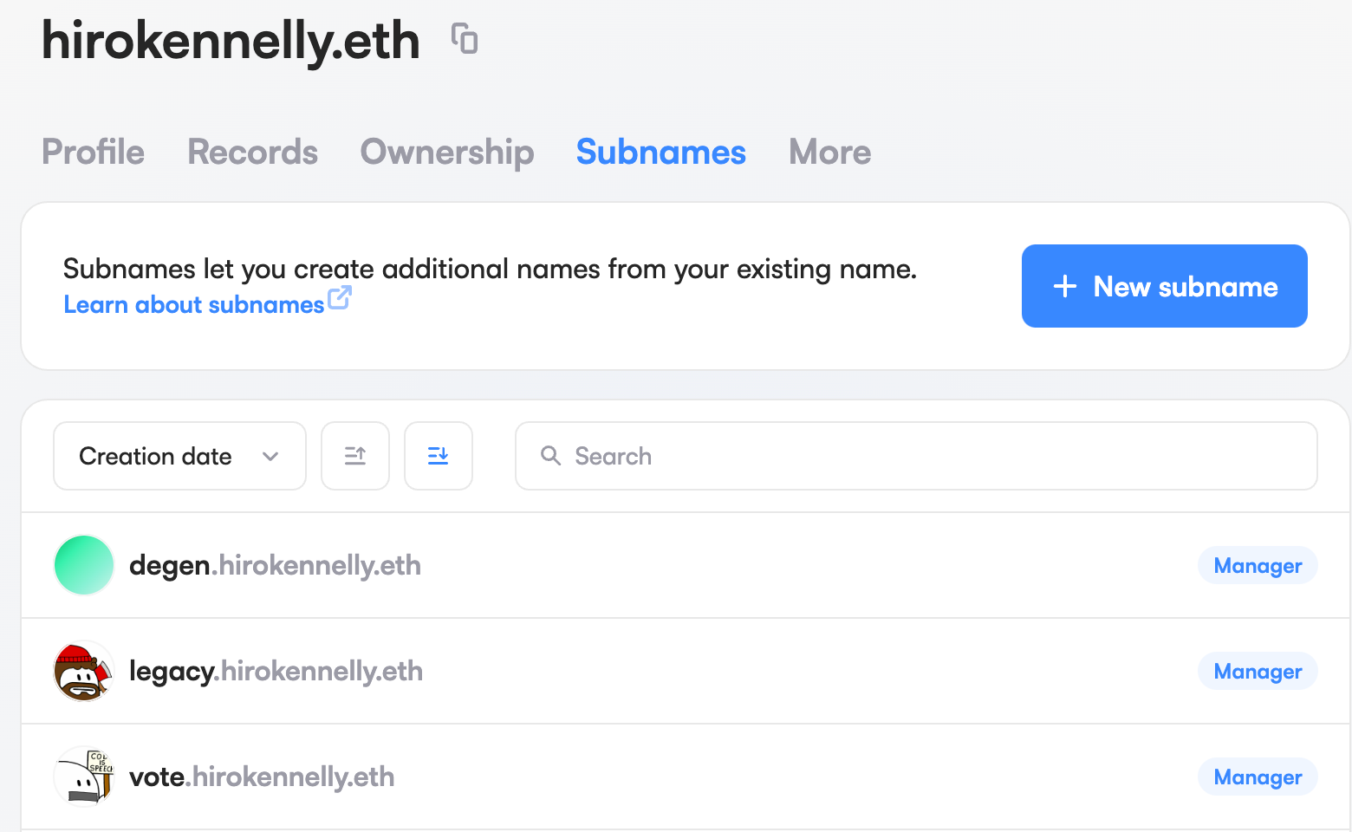Open the Creation date sort dropdown
This screenshot has width=1352, height=832.
156,456
